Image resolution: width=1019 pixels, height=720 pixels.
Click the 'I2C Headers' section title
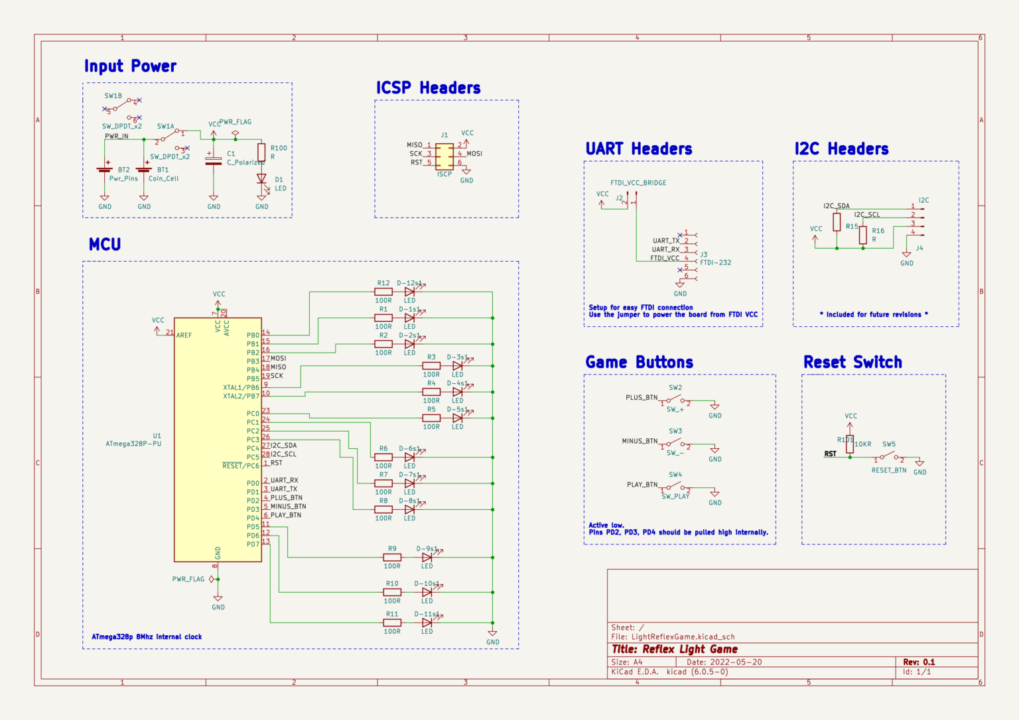[x=842, y=149]
